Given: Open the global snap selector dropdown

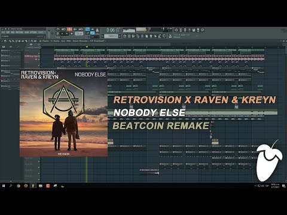Looking at the screenshot, I should pos(94,37).
